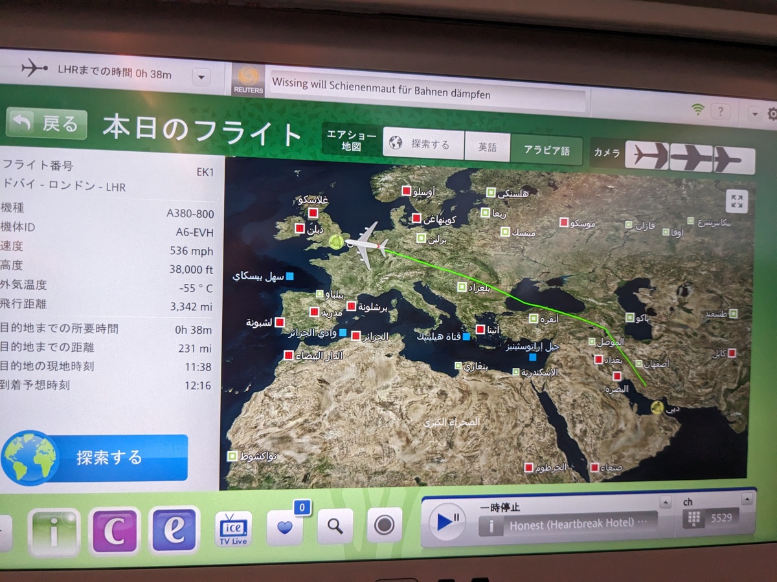The height and width of the screenshot is (582, 777).
Task: Click the برلين (Berlin) city marker
Action: click(x=421, y=238)
